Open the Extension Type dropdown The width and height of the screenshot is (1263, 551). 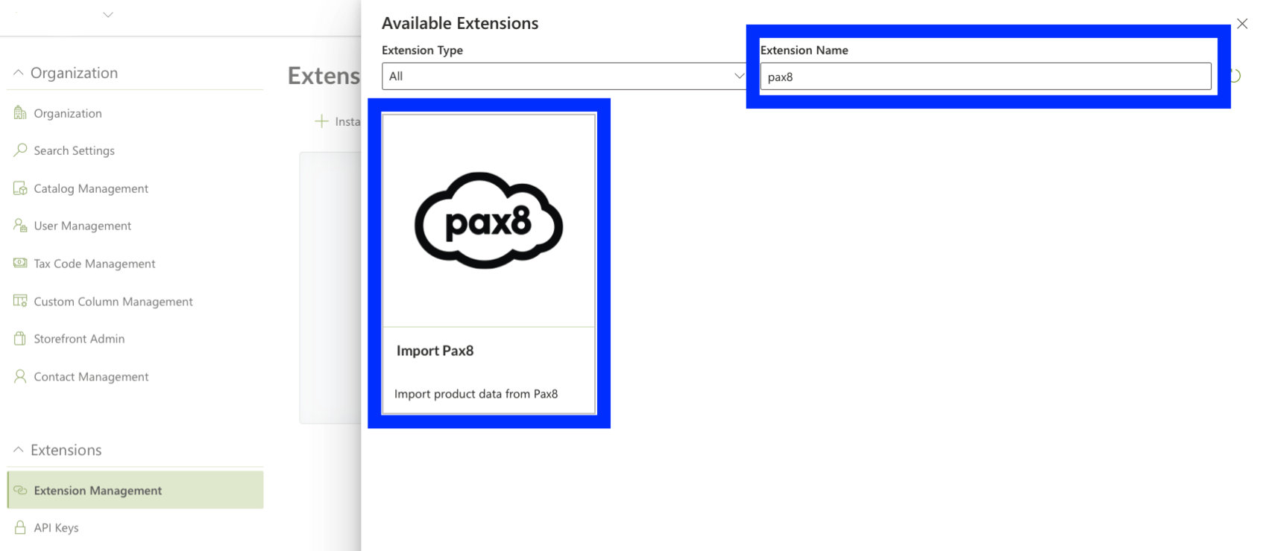(x=564, y=76)
